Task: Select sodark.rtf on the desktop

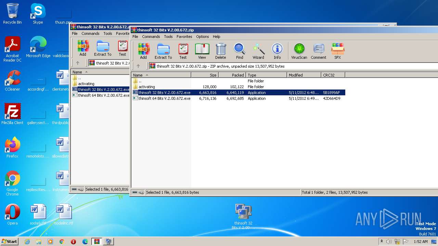Action: [x=38, y=215]
